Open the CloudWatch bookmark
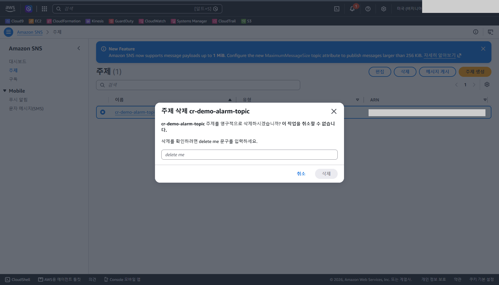499x285 pixels. tap(152, 21)
